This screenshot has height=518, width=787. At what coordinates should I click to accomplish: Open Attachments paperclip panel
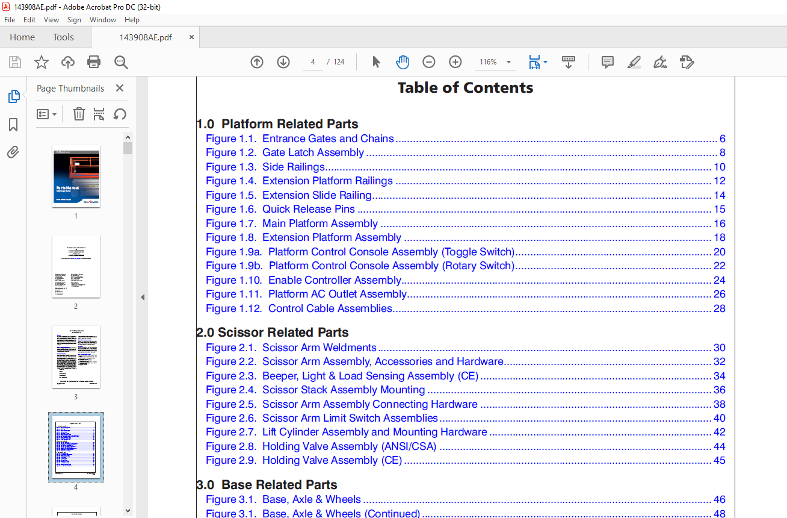pos(13,152)
